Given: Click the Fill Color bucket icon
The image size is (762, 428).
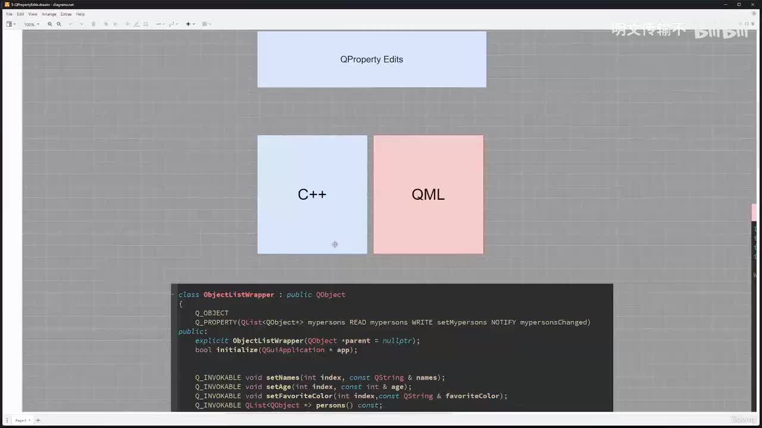Looking at the screenshot, I should click(x=128, y=24).
